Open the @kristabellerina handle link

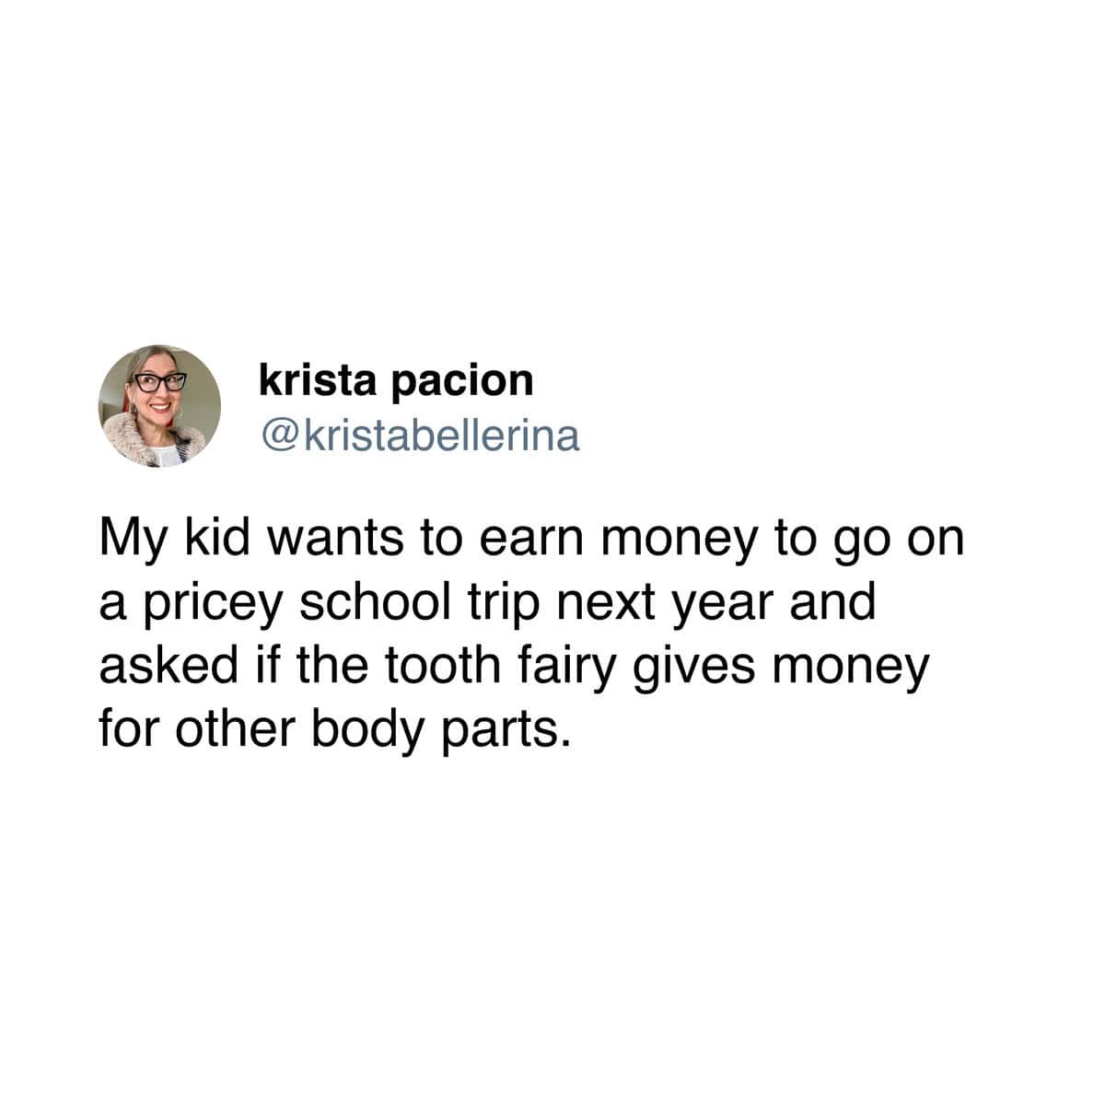[x=421, y=436]
